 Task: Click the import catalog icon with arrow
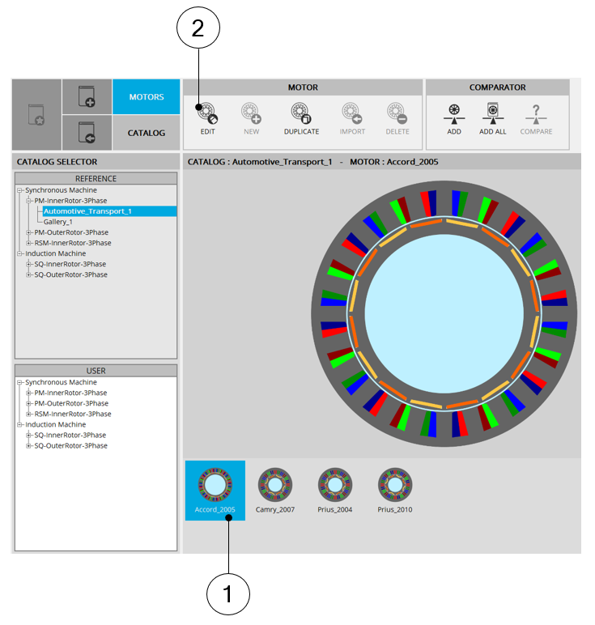(x=87, y=132)
